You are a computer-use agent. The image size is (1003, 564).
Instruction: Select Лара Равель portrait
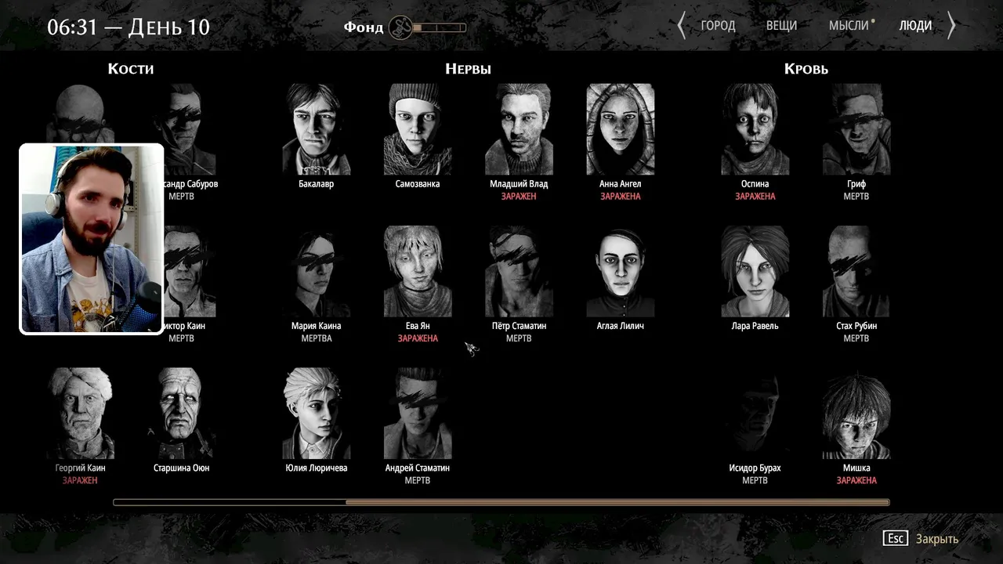coord(755,271)
